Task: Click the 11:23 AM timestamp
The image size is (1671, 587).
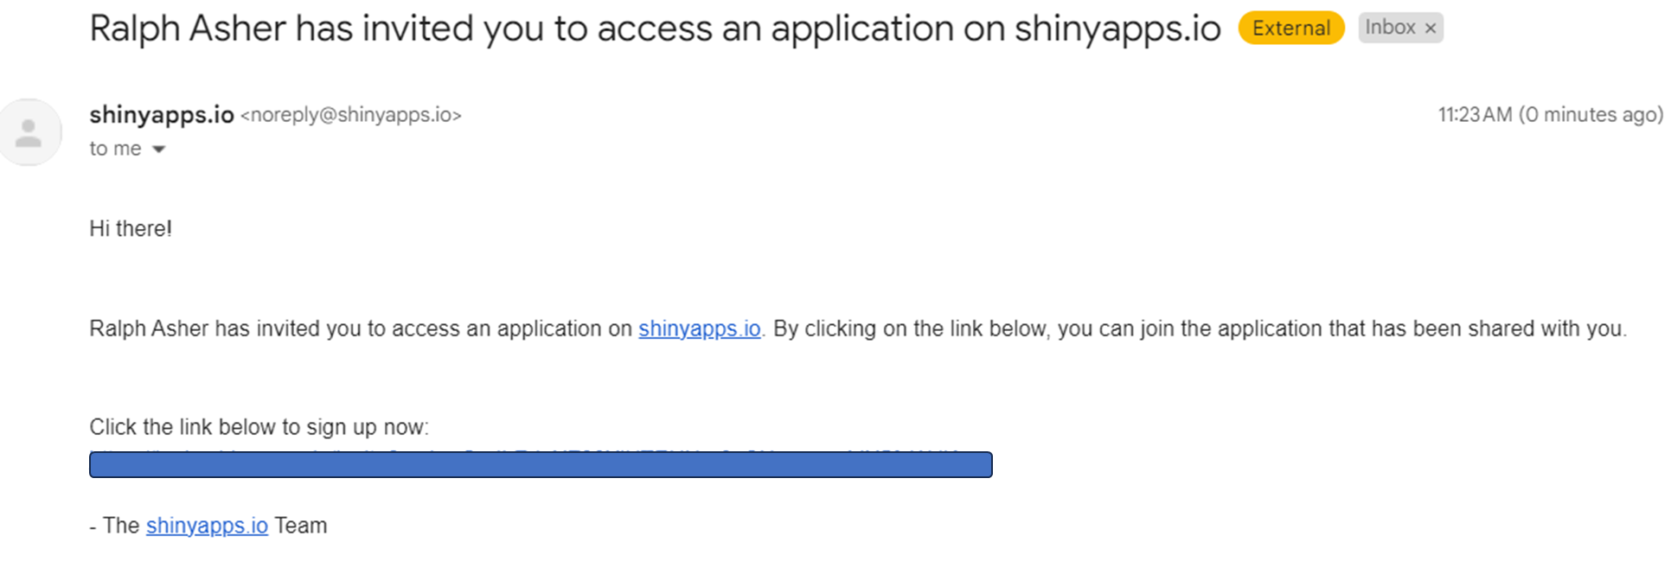Action: point(1475,115)
